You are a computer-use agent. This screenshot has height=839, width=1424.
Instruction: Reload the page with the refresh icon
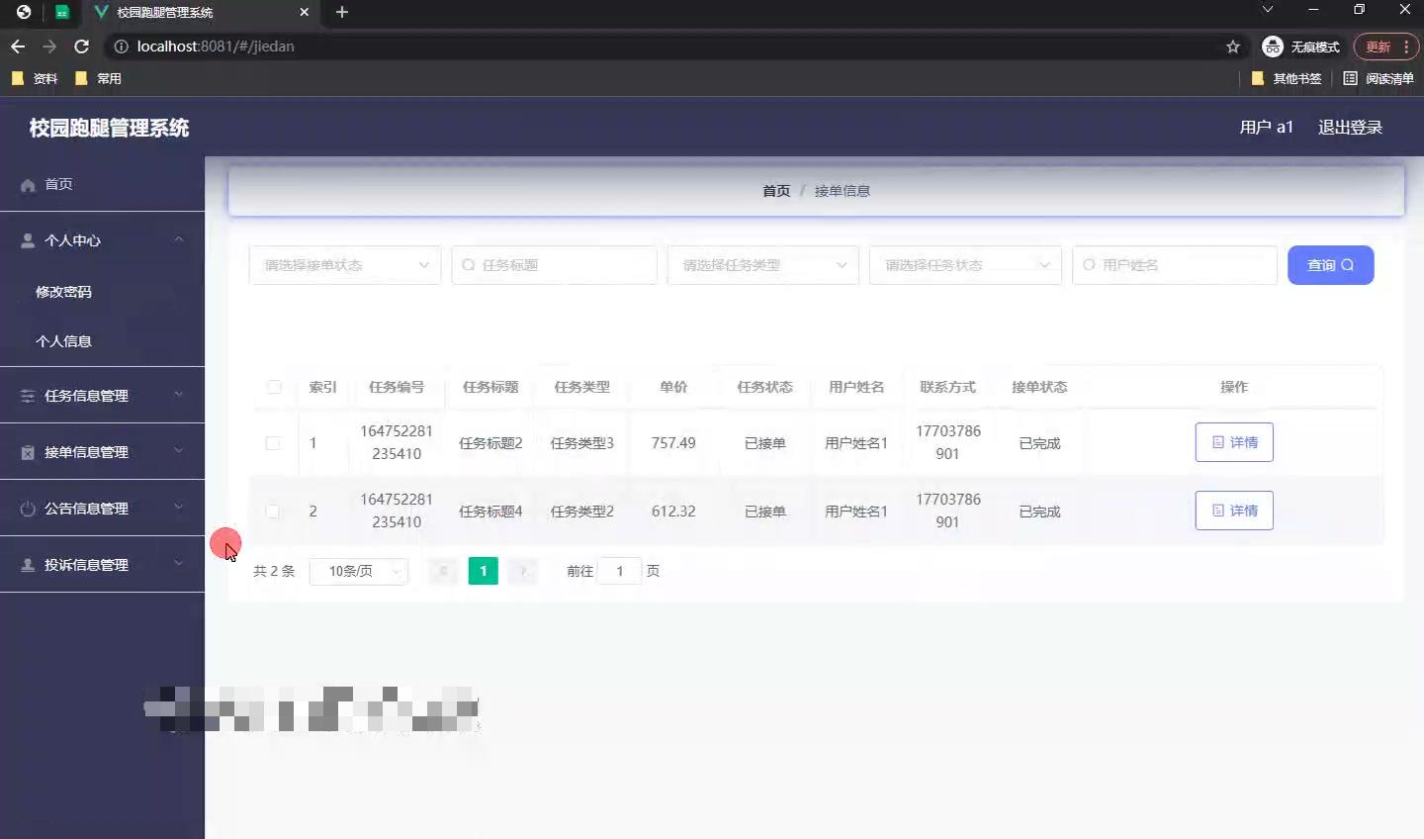[82, 47]
